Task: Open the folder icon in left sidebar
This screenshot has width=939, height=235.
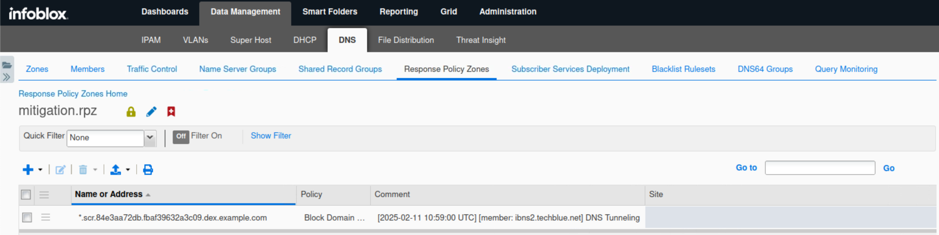Action: (x=7, y=65)
